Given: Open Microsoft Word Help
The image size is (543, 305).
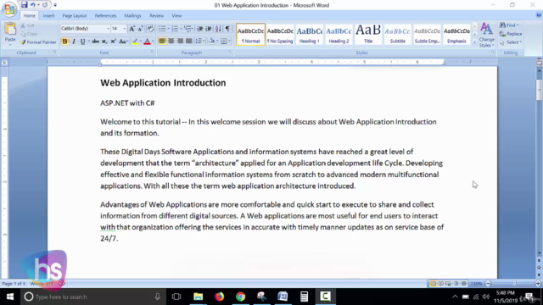Looking at the screenshot, I should pyautogui.click(x=539, y=15).
